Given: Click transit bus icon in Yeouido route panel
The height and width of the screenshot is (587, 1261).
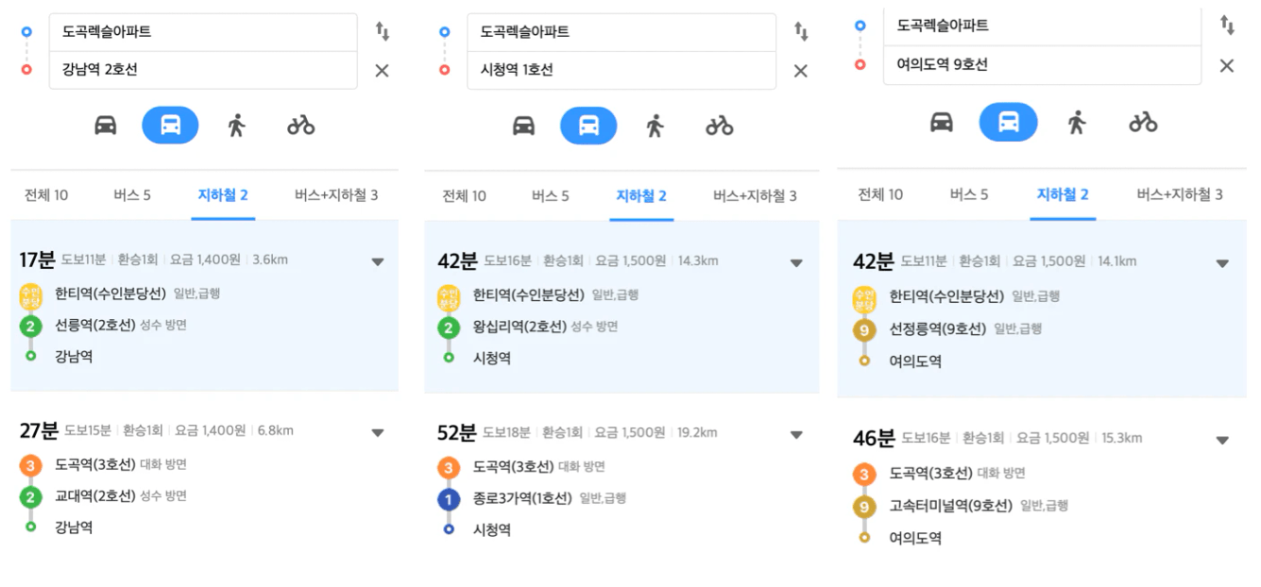Looking at the screenshot, I should click(1008, 122).
